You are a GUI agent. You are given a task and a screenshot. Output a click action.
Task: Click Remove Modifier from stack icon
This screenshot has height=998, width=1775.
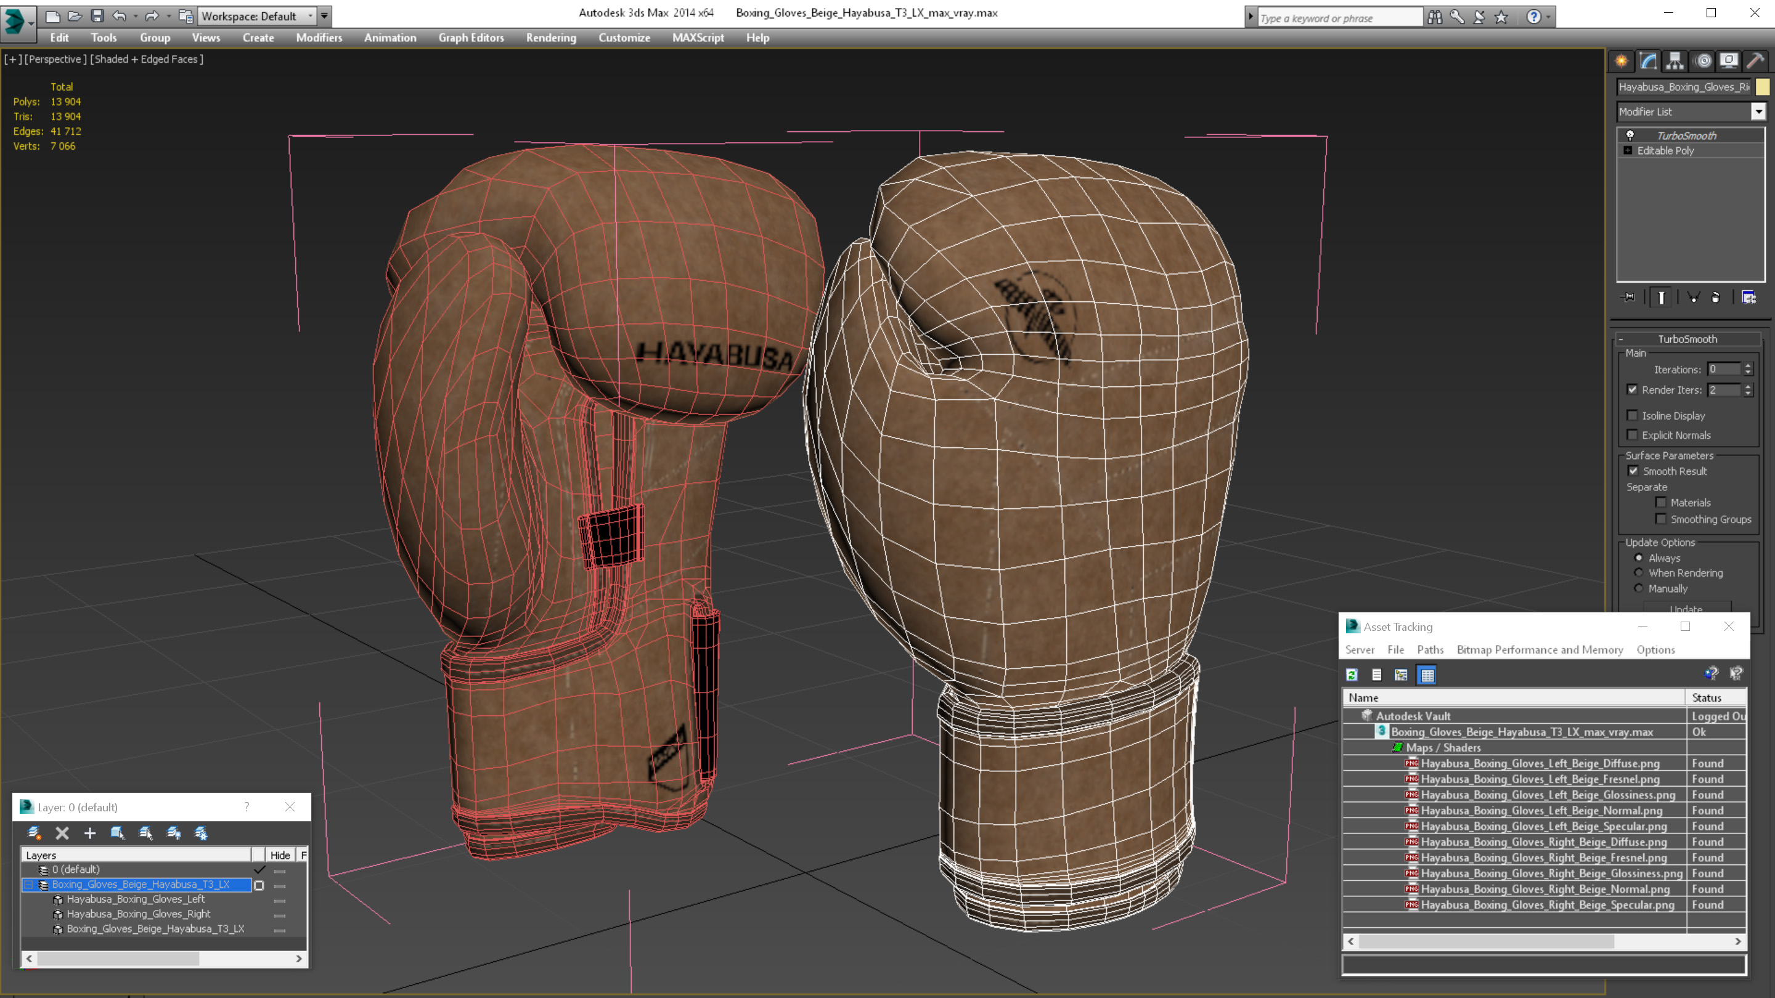coord(1716,298)
